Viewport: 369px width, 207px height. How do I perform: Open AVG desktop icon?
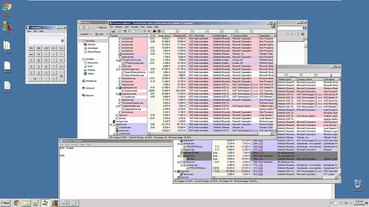7,28
